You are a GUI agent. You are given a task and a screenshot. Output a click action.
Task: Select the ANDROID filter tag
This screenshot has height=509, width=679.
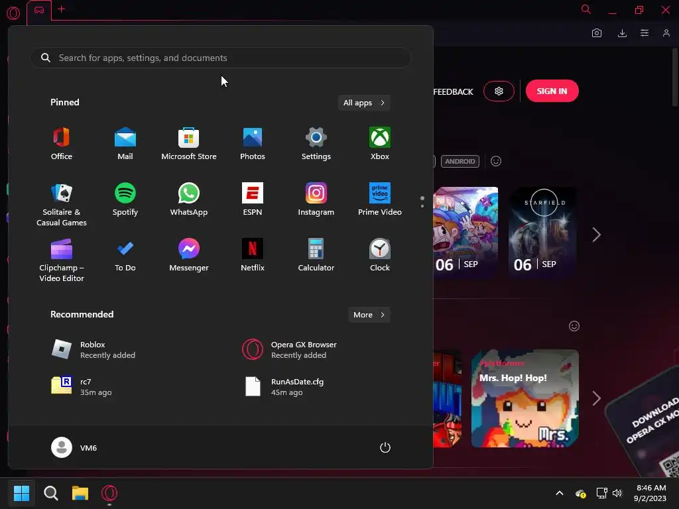[460, 162]
